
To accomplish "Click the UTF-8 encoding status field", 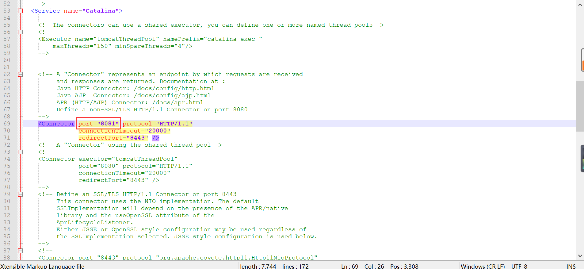I will [519, 266].
